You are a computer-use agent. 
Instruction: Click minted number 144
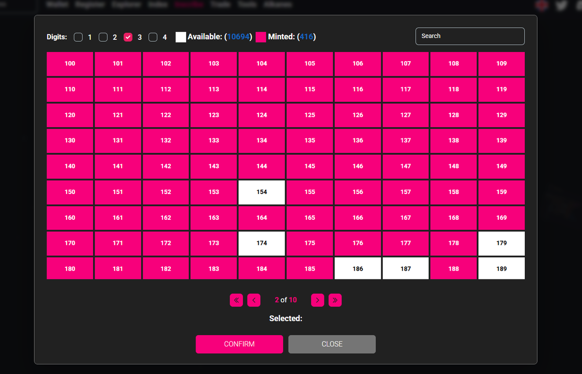pyautogui.click(x=262, y=166)
